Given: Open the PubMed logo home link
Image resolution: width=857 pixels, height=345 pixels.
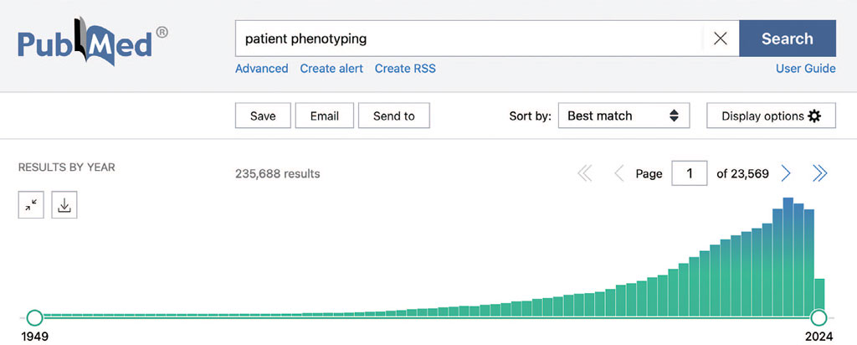Looking at the screenshot, I should [93, 43].
